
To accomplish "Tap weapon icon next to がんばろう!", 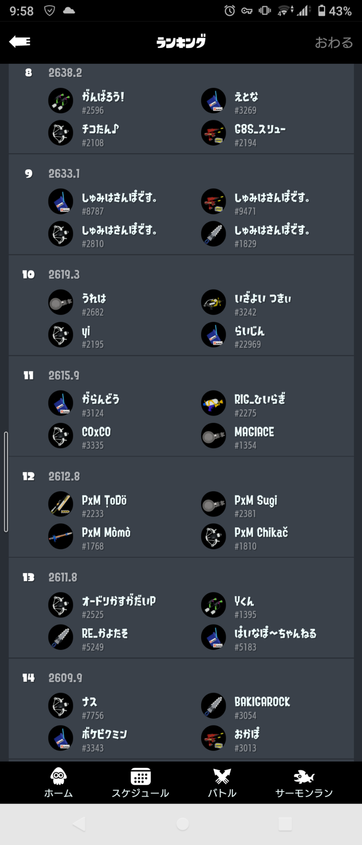I will (x=61, y=100).
